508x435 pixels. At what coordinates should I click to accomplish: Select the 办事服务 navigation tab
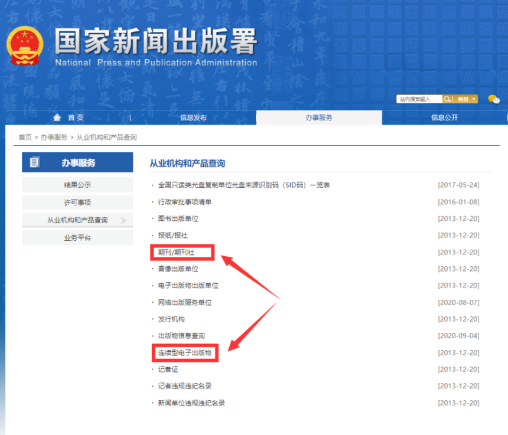(x=319, y=117)
